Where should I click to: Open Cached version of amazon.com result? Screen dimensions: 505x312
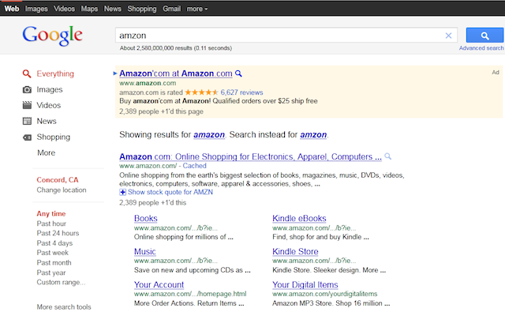pyautogui.click(x=195, y=166)
